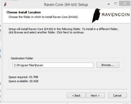Viewport: 131px width, 104px height.
Task: Open the Browse... folder picker
Action: tap(108, 65)
